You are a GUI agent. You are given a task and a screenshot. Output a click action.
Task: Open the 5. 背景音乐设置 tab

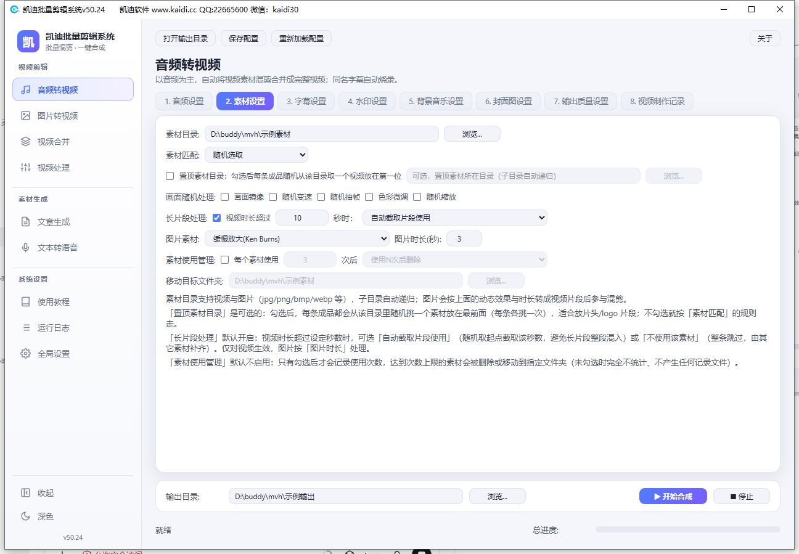point(436,101)
